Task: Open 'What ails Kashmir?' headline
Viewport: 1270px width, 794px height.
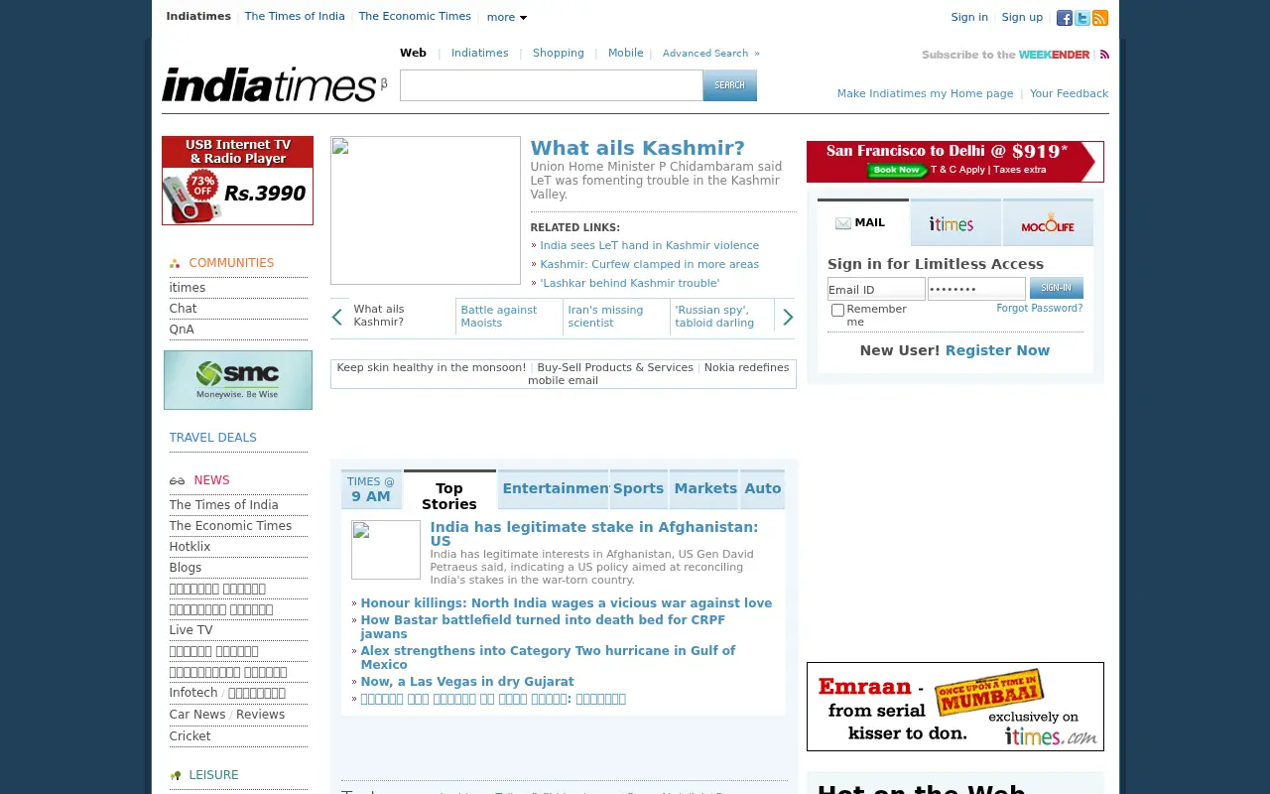Action: [x=637, y=148]
